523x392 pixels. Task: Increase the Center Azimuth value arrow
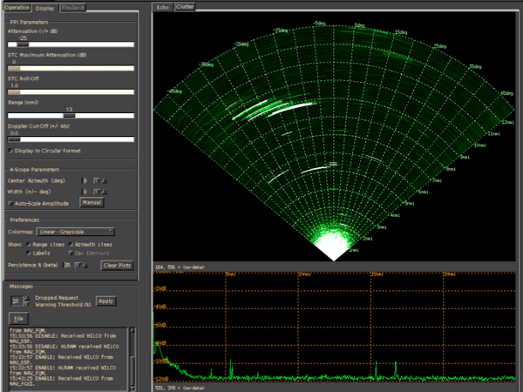pyautogui.click(x=105, y=180)
